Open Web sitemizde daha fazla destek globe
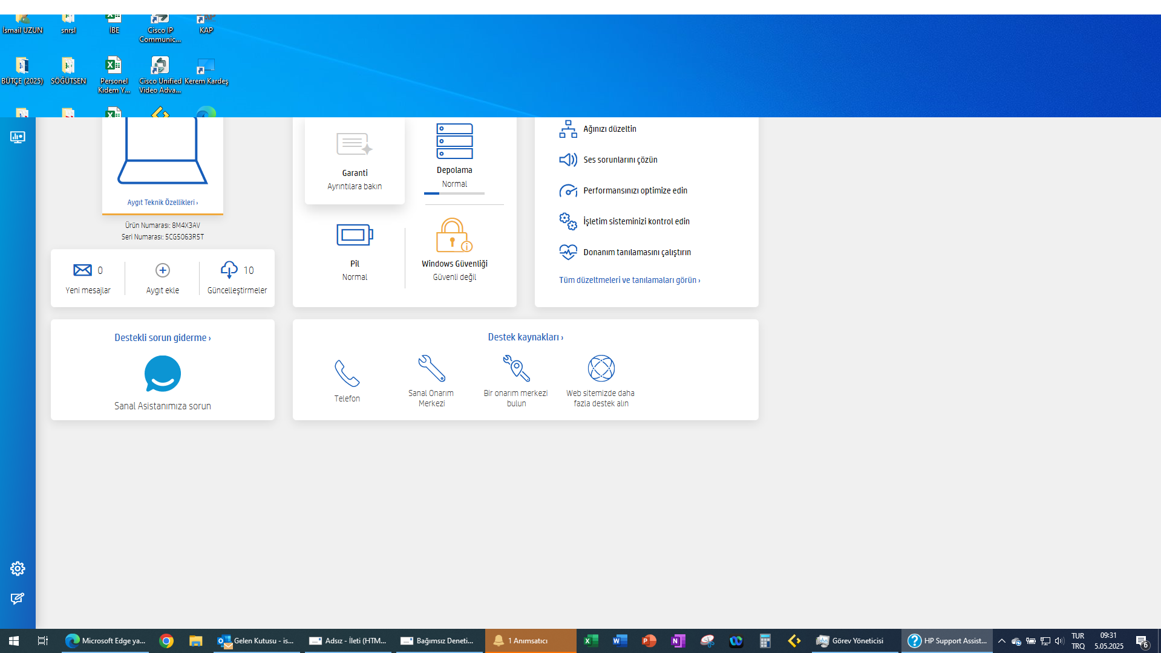The width and height of the screenshot is (1161, 653). [x=601, y=368]
